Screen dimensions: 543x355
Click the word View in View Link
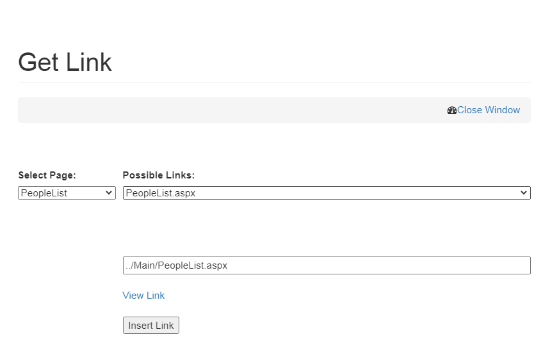[x=133, y=296]
